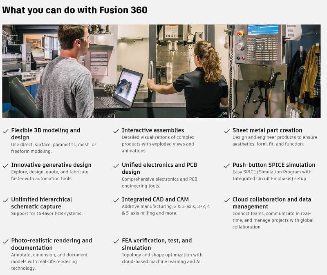Click the checkmark beside Photo-realistic rendering and documentation

tap(5, 241)
